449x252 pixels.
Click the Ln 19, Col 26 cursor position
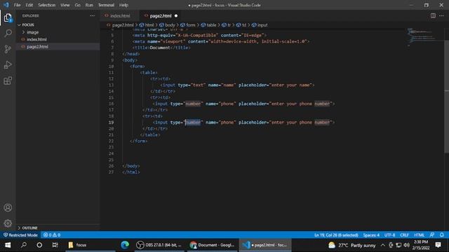[336, 235]
